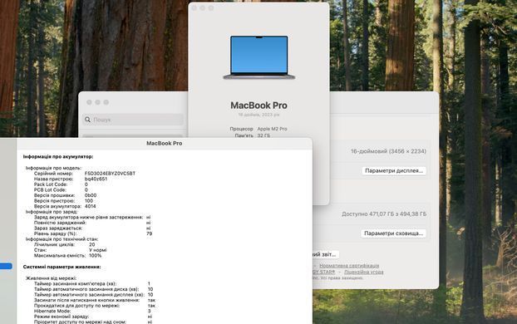Image resolution: width=517 pixels, height=324 pixels.
Task: Click Доступно 471,07 ГБ з 494,38 ГБ text
Action: 384,214
